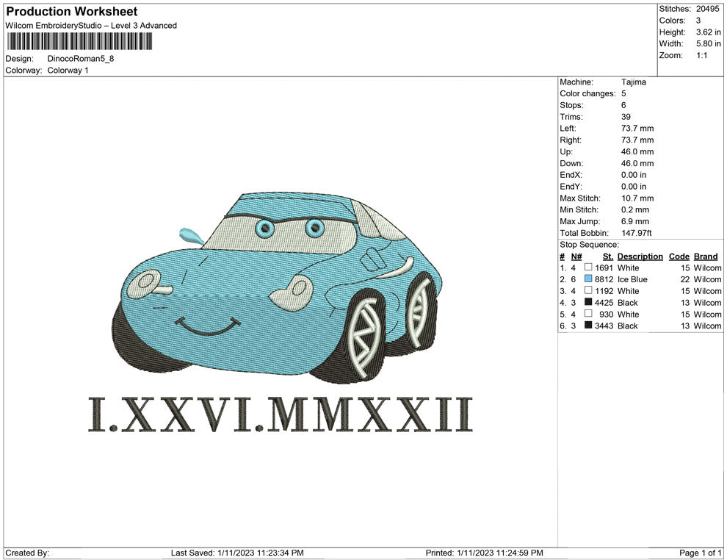Click the white swatch for stitch count 1192
Viewport: 727px width, 560px height.
588,291
